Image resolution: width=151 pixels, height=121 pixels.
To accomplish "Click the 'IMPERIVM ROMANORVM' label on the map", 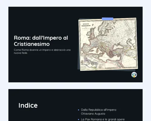I will coord(86,25).
